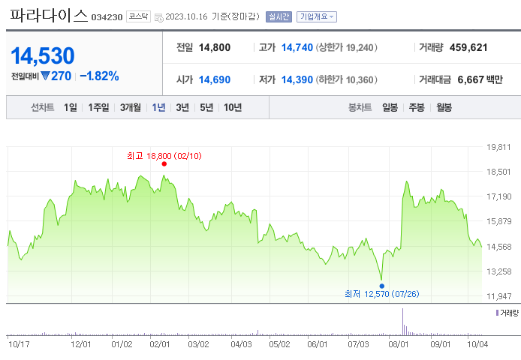
Task: Switch to 주봉 candlestick chart
Action: (x=417, y=107)
